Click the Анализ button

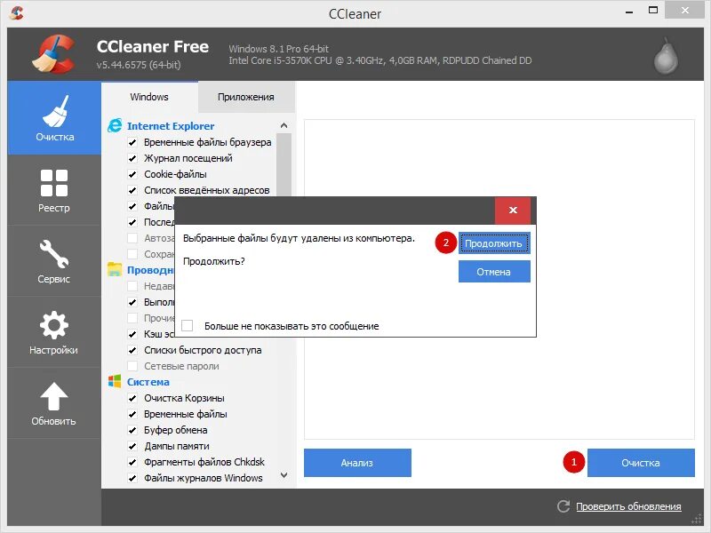[357, 463]
